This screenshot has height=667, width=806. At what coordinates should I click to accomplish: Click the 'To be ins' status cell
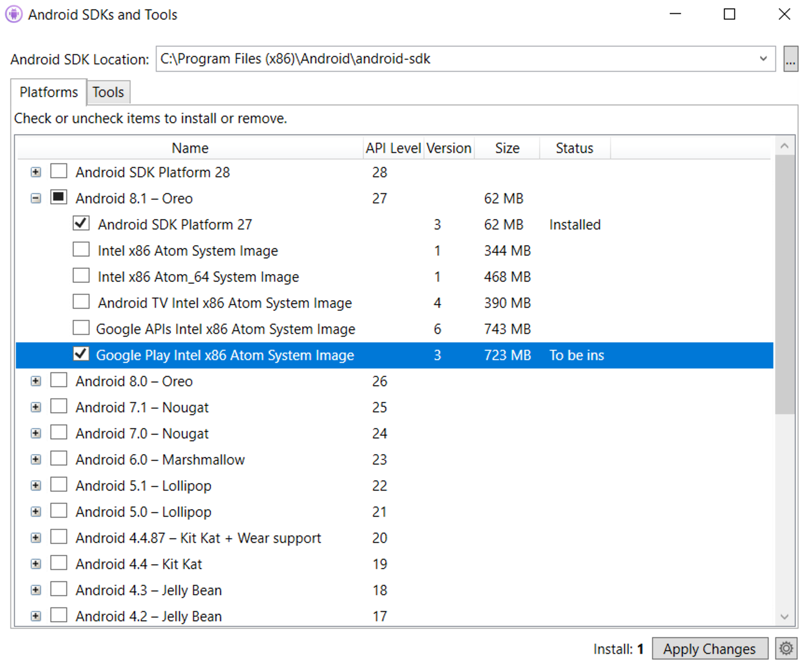[577, 355]
